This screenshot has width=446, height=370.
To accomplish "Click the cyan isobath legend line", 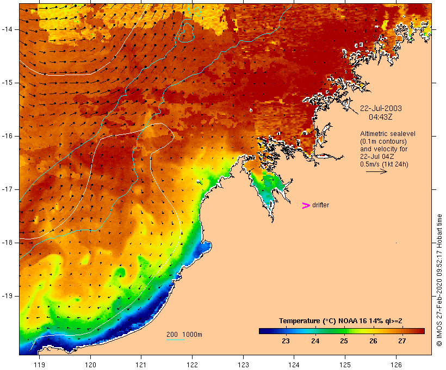I will tap(176, 340).
